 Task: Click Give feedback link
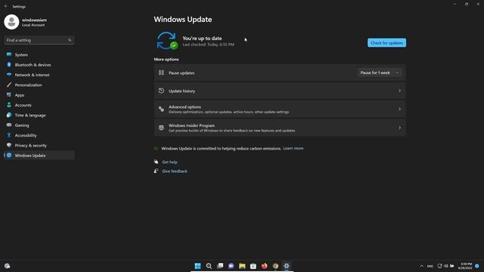click(x=175, y=172)
